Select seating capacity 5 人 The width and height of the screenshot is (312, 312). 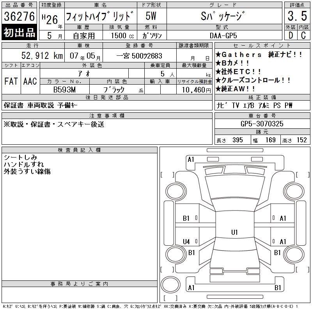[x=167, y=74]
